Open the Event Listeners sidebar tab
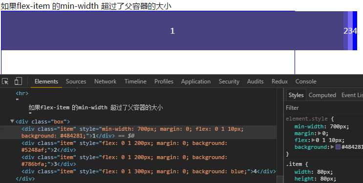This screenshot has height=183, width=363. tap(352, 95)
